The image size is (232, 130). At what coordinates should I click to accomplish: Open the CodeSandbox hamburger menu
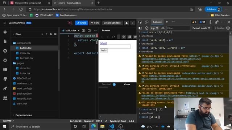pyautogui.click(x=5, y=23)
